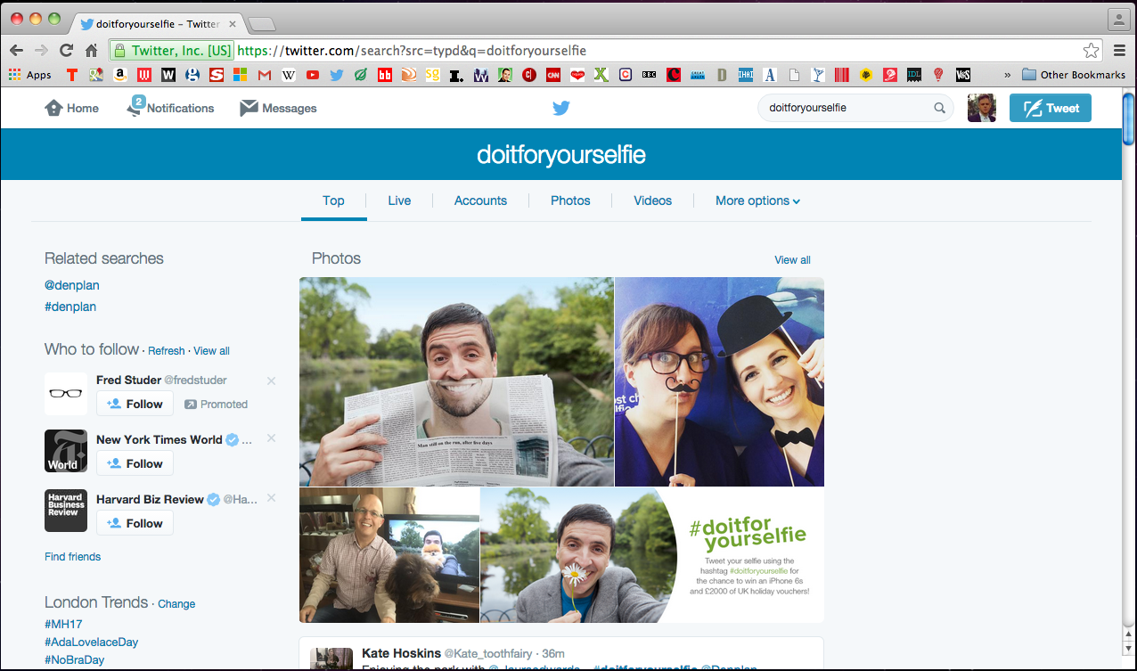This screenshot has height=671, width=1137.
Task: Open the #MH17 trend
Action: click(63, 624)
